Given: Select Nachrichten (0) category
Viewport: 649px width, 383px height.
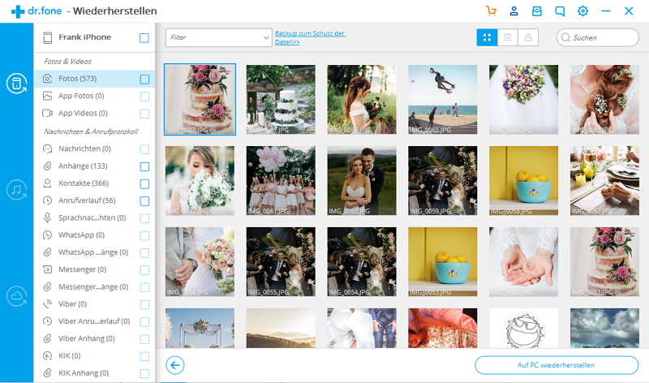Looking at the screenshot, I should (94, 148).
